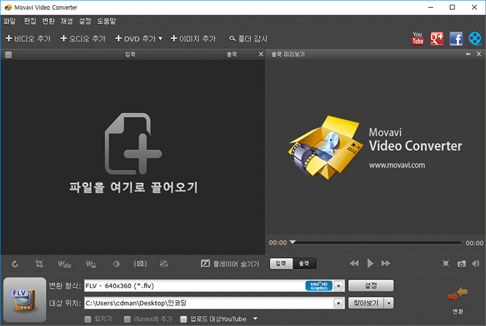486x326 pixels.
Task: Enable the 합치기 (merge) checkbox
Action: [x=88, y=319]
